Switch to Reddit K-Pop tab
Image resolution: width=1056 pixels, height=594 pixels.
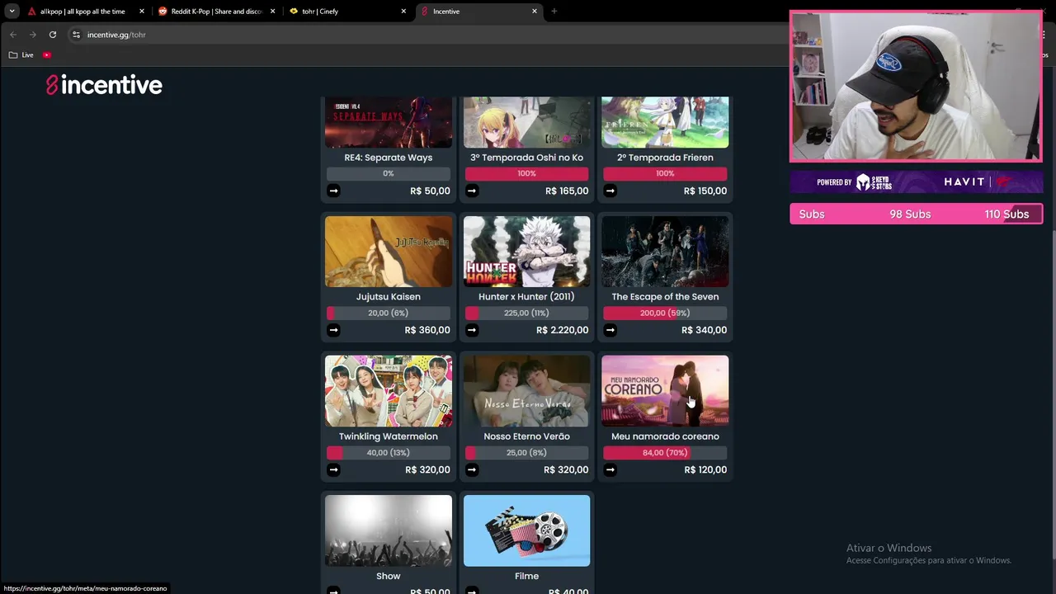point(217,12)
